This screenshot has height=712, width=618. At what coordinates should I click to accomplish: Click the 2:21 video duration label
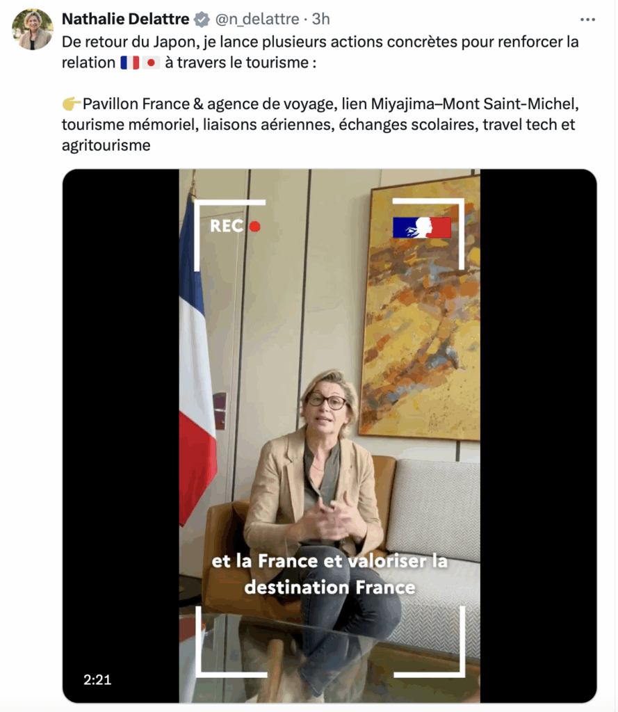coord(97,680)
